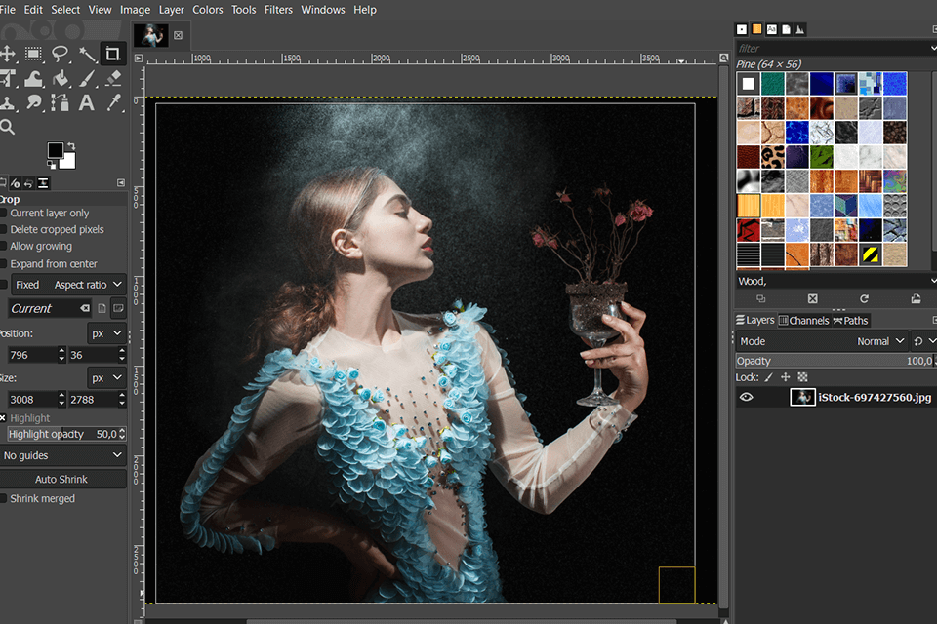The height and width of the screenshot is (624, 937).
Task: Select the Bucket Fill tool
Action: point(60,78)
